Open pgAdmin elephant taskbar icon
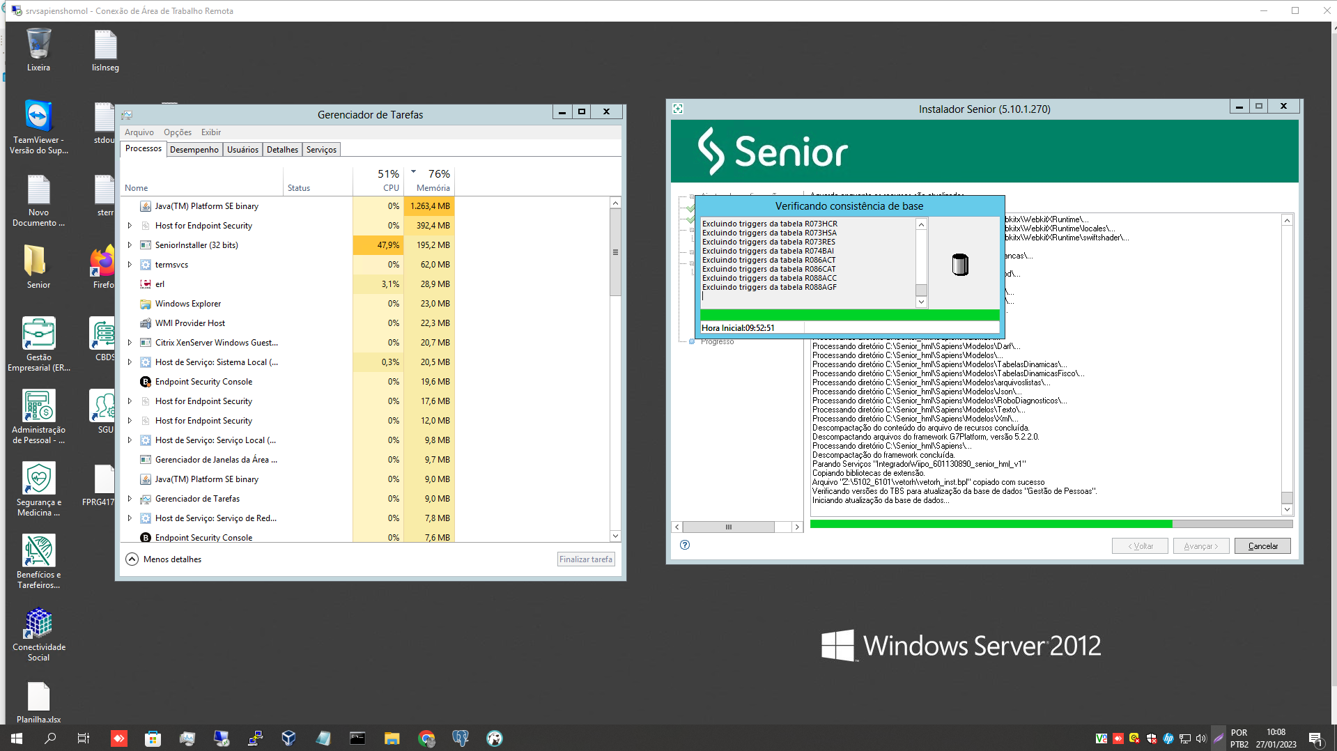The image size is (1337, 751). click(x=460, y=738)
